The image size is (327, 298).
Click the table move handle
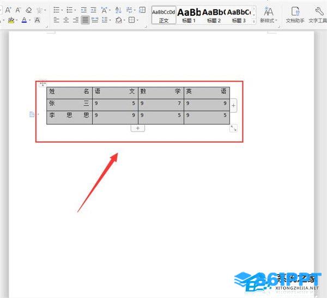pyautogui.click(x=43, y=84)
